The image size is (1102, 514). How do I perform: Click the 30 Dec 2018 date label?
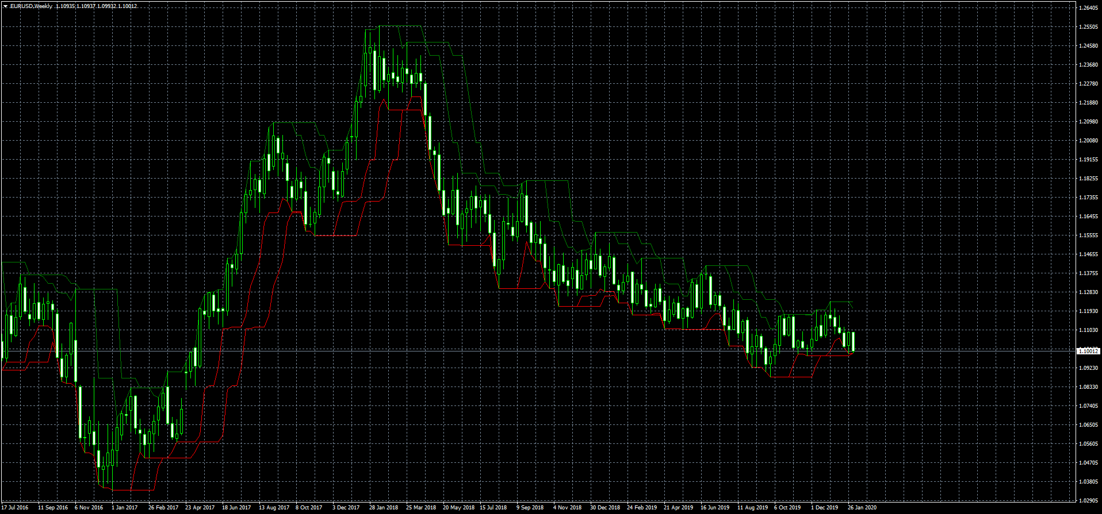tap(606, 508)
